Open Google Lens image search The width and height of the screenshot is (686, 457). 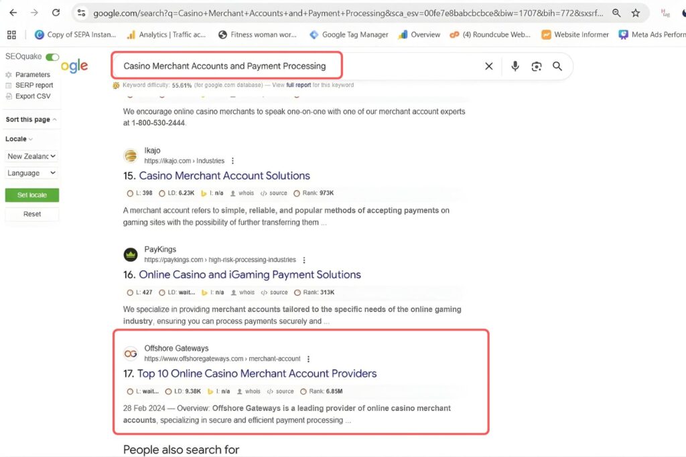pyautogui.click(x=536, y=66)
